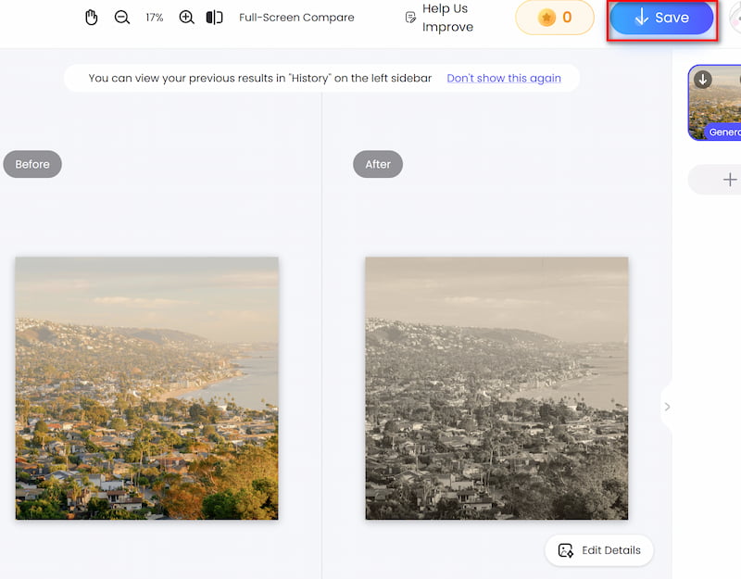Screen dimensions: 741x579
Task: Click the After label badge
Action: [378, 164]
